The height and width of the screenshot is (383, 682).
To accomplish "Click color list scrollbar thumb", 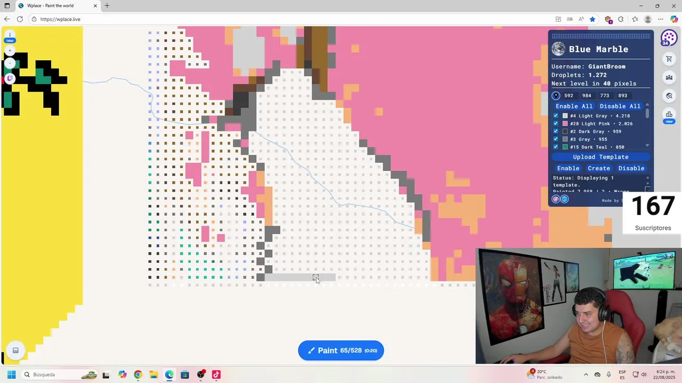I will (647, 113).
